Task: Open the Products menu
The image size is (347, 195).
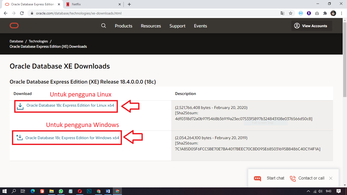Action: [x=123, y=26]
